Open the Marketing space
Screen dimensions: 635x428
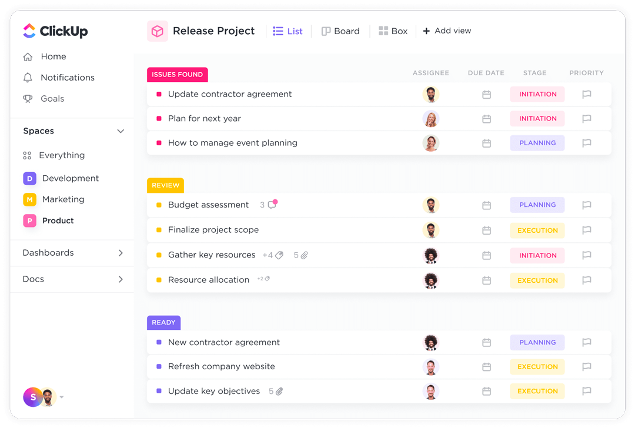[63, 199]
